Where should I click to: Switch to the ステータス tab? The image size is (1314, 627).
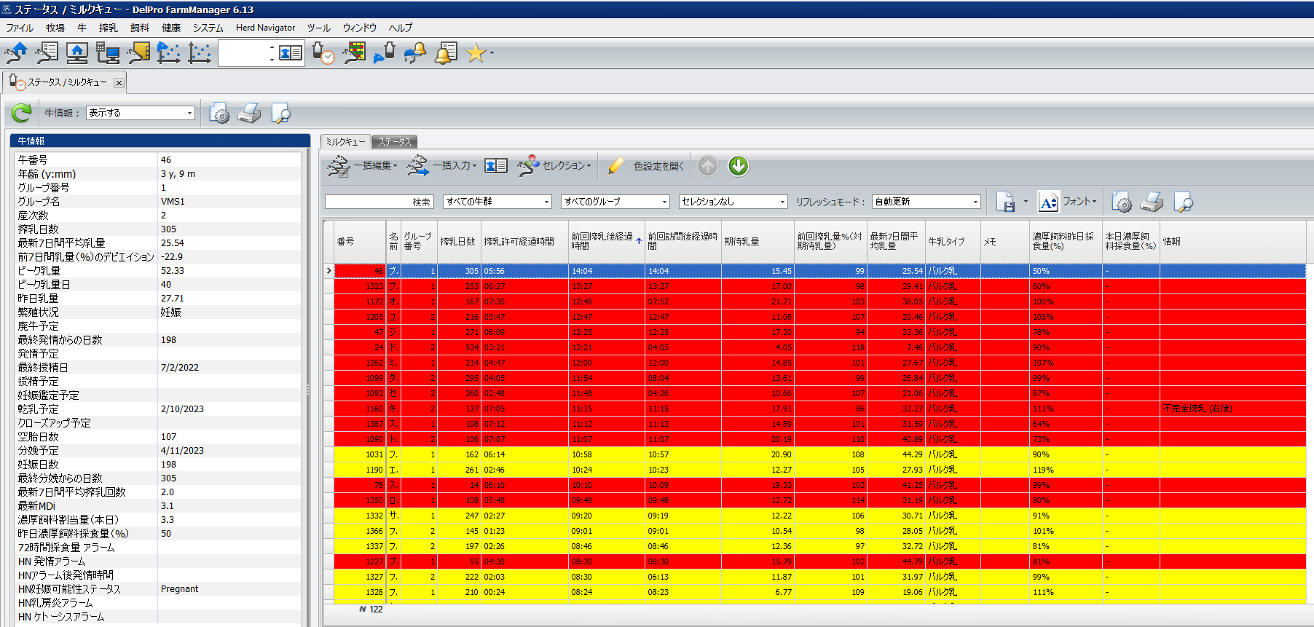(x=394, y=142)
